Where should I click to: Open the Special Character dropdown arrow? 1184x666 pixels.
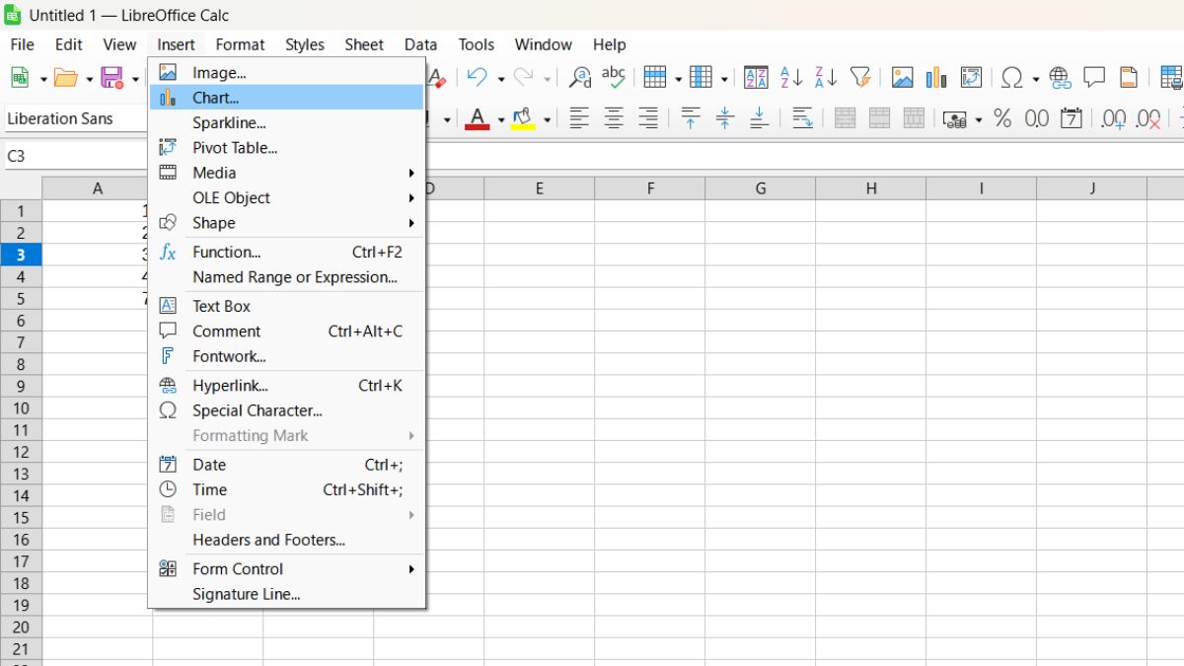pos(1035,78)
